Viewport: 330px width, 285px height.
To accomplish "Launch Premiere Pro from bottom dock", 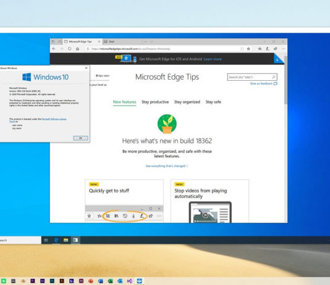I will point(33,281).
